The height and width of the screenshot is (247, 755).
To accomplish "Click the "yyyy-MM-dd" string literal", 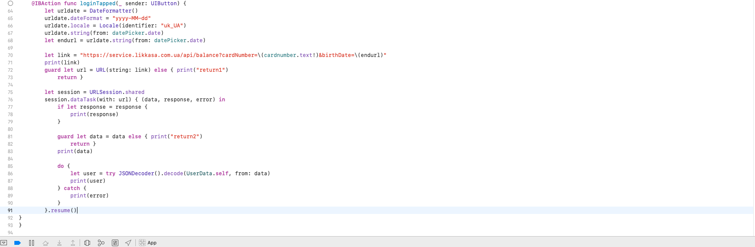I will click(x=131, y=18).
